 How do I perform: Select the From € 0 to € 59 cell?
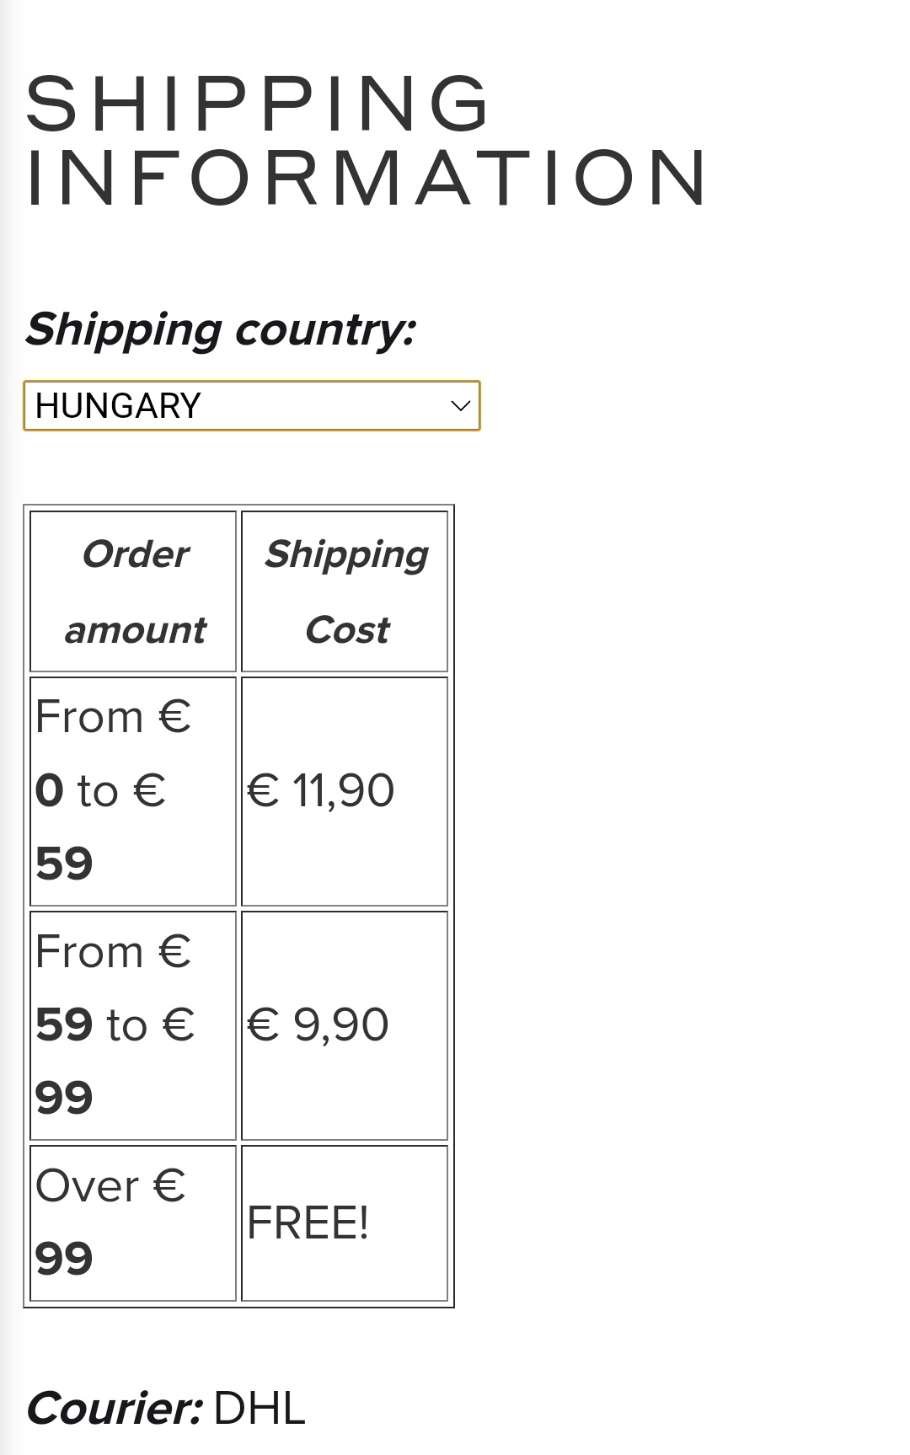tap(133, 791)
